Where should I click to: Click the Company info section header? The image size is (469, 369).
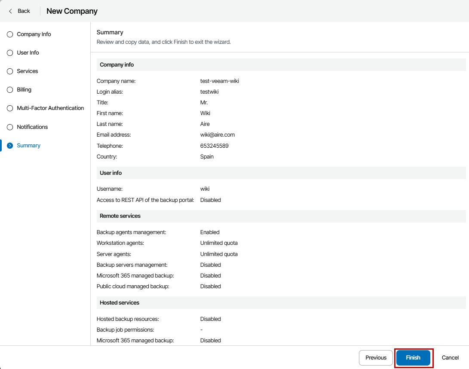coord(117,65)
